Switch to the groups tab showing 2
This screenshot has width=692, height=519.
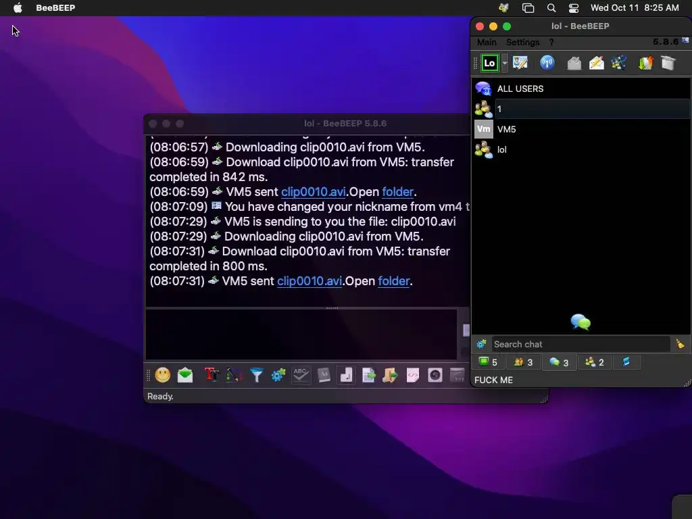click(x=595, y=362)
